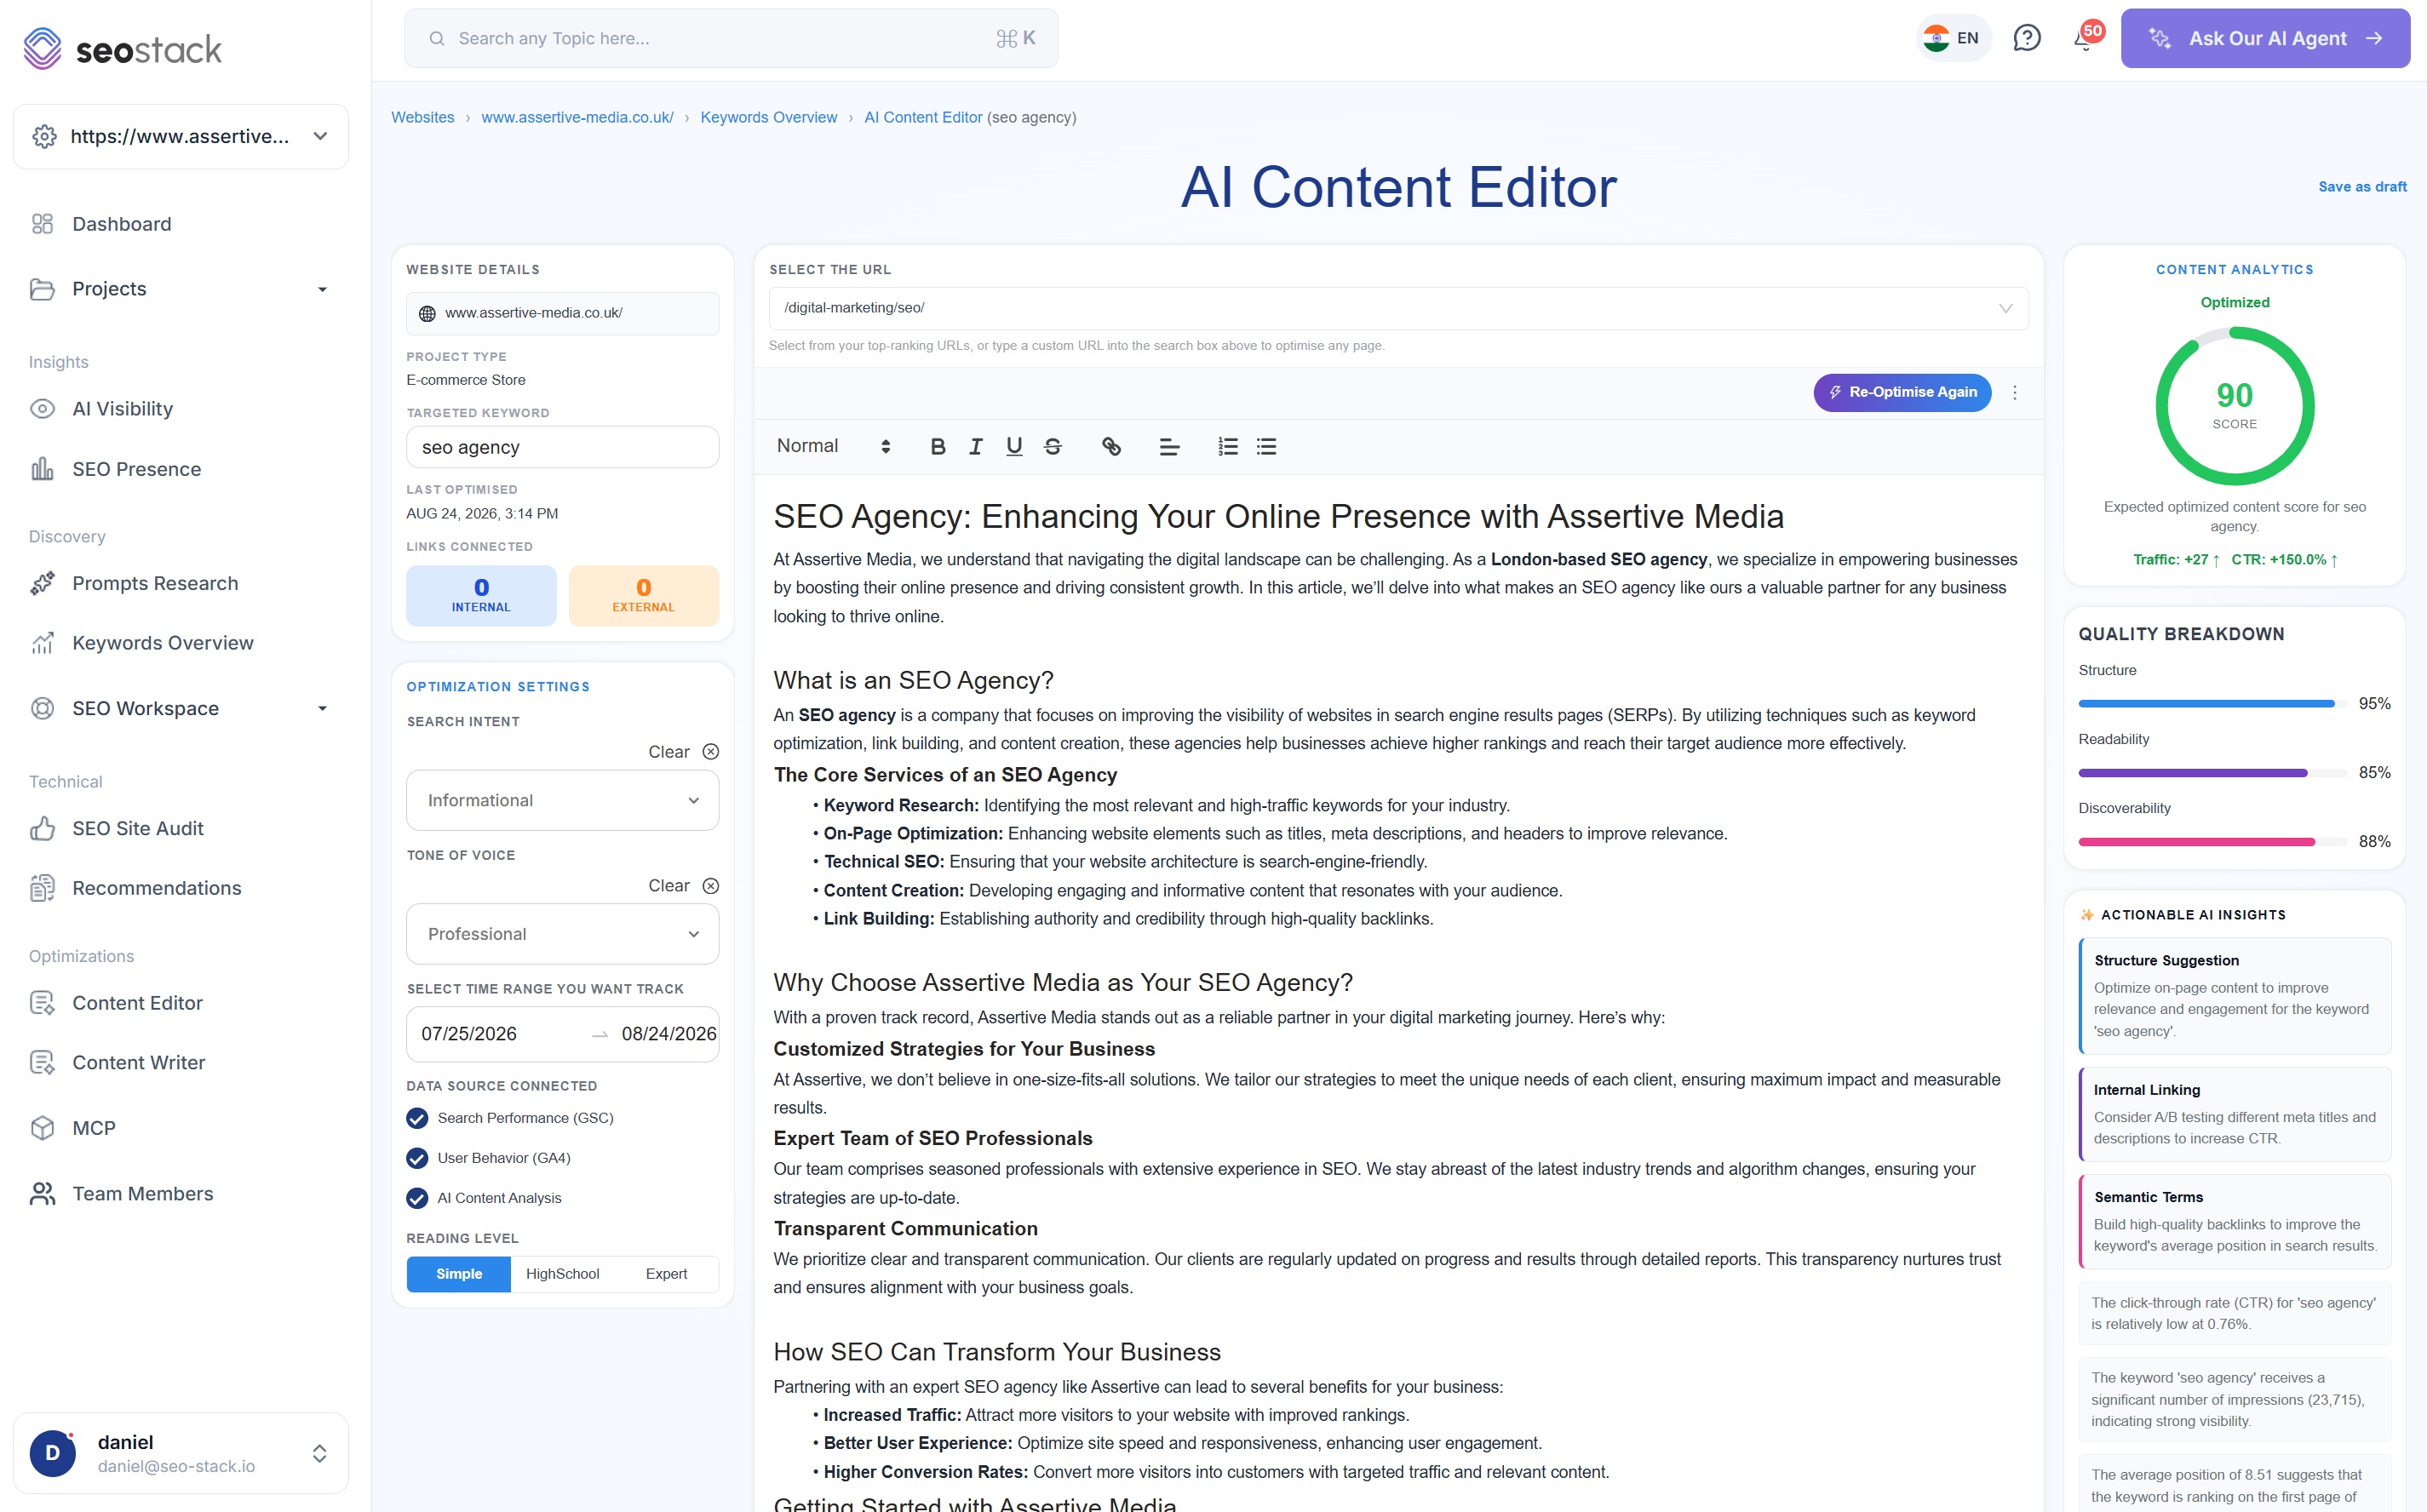The width and height of the screenshot is (2427, 1512).
Task: Click the seostack logo icon
Action: (x=43, y=49)
